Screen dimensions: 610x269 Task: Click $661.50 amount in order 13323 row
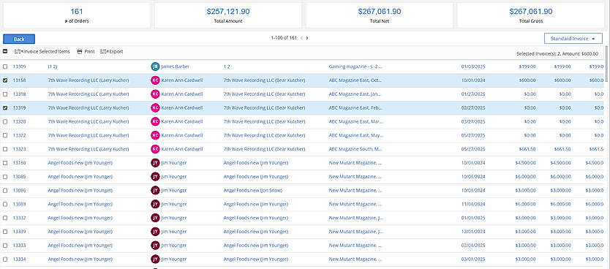tap(527, 149)
